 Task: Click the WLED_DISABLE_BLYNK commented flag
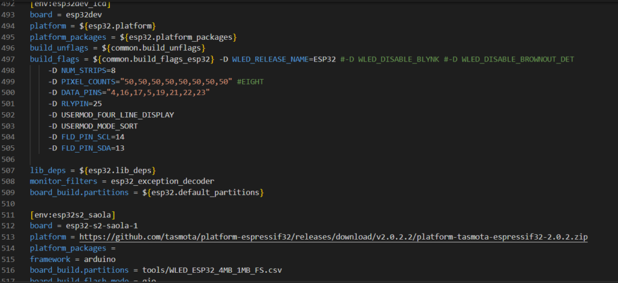click(x=400, y=59)
